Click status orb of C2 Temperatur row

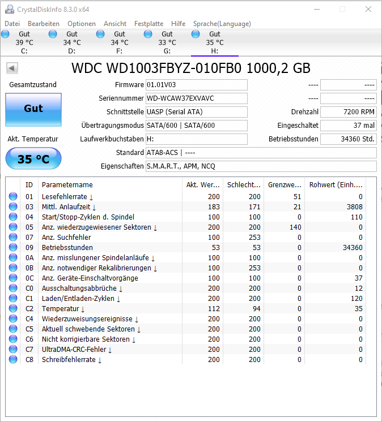pos(13,308)
